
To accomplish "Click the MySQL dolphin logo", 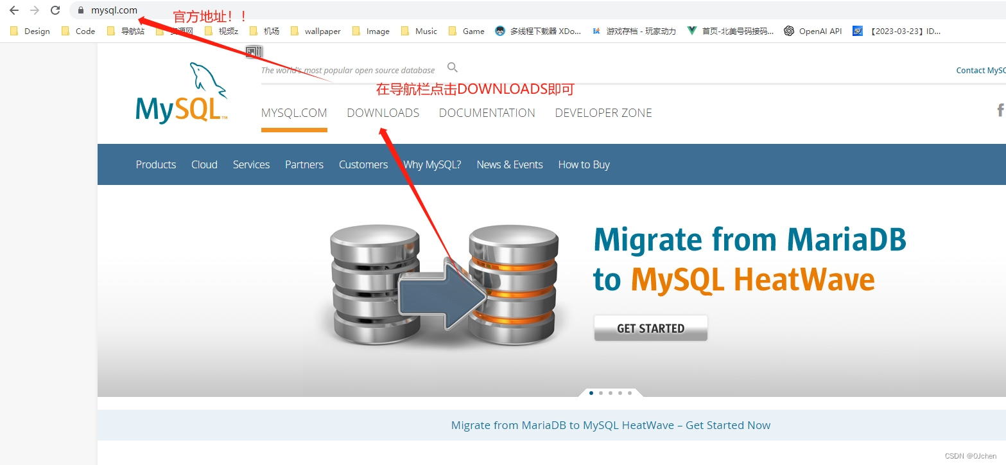I will pyautogui.click(x=182, y=93).
